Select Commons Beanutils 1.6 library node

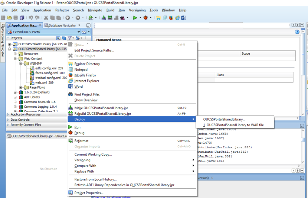[x=40, y=102]
